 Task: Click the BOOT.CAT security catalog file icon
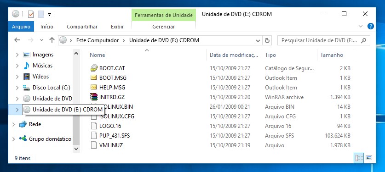pyautogui.click(x=94, y=68)
